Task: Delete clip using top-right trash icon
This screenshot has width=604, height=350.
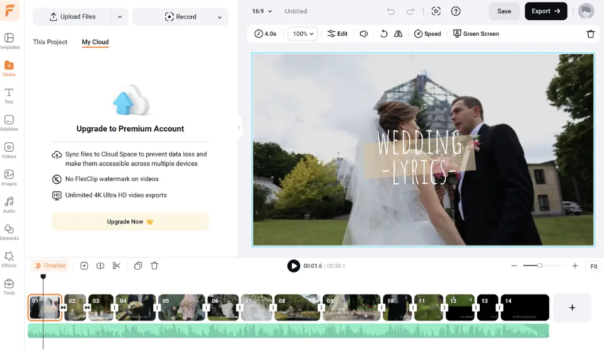Action: [x=591, y=34]
